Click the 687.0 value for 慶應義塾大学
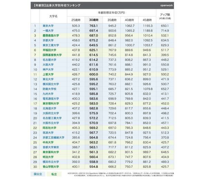This screenshot has width=207, height=180. pos(93,35)
